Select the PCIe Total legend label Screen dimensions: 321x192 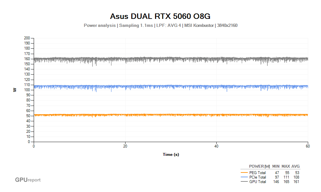tap(258, 177)
